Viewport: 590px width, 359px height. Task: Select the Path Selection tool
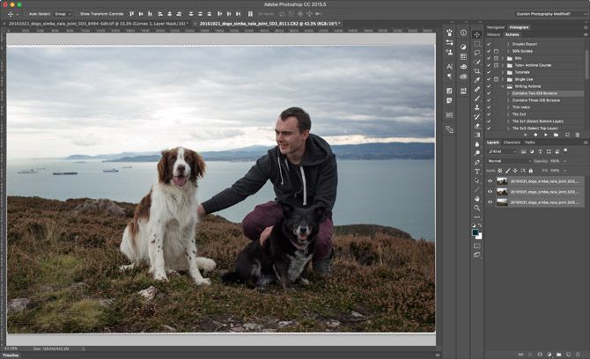click(476, 180)
